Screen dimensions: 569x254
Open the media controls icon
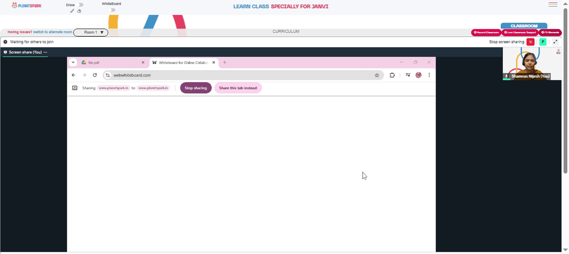coord(408,75)
